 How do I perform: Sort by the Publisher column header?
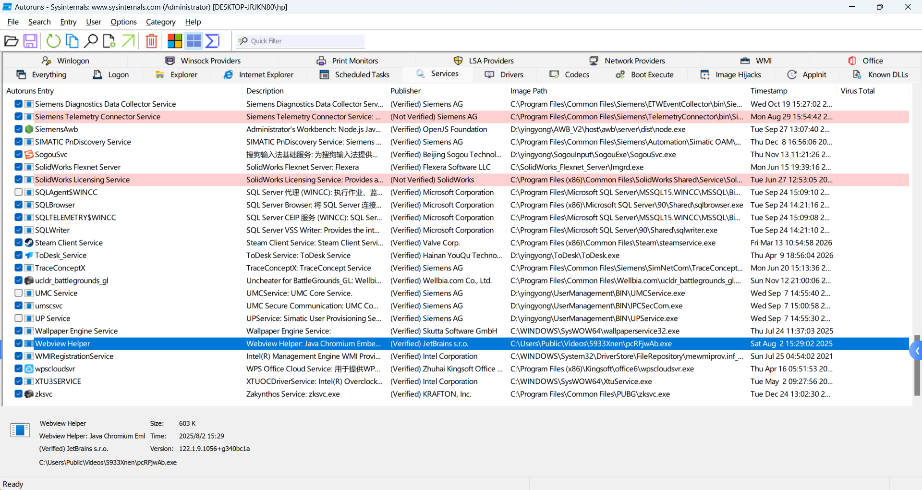coord(446,91)
